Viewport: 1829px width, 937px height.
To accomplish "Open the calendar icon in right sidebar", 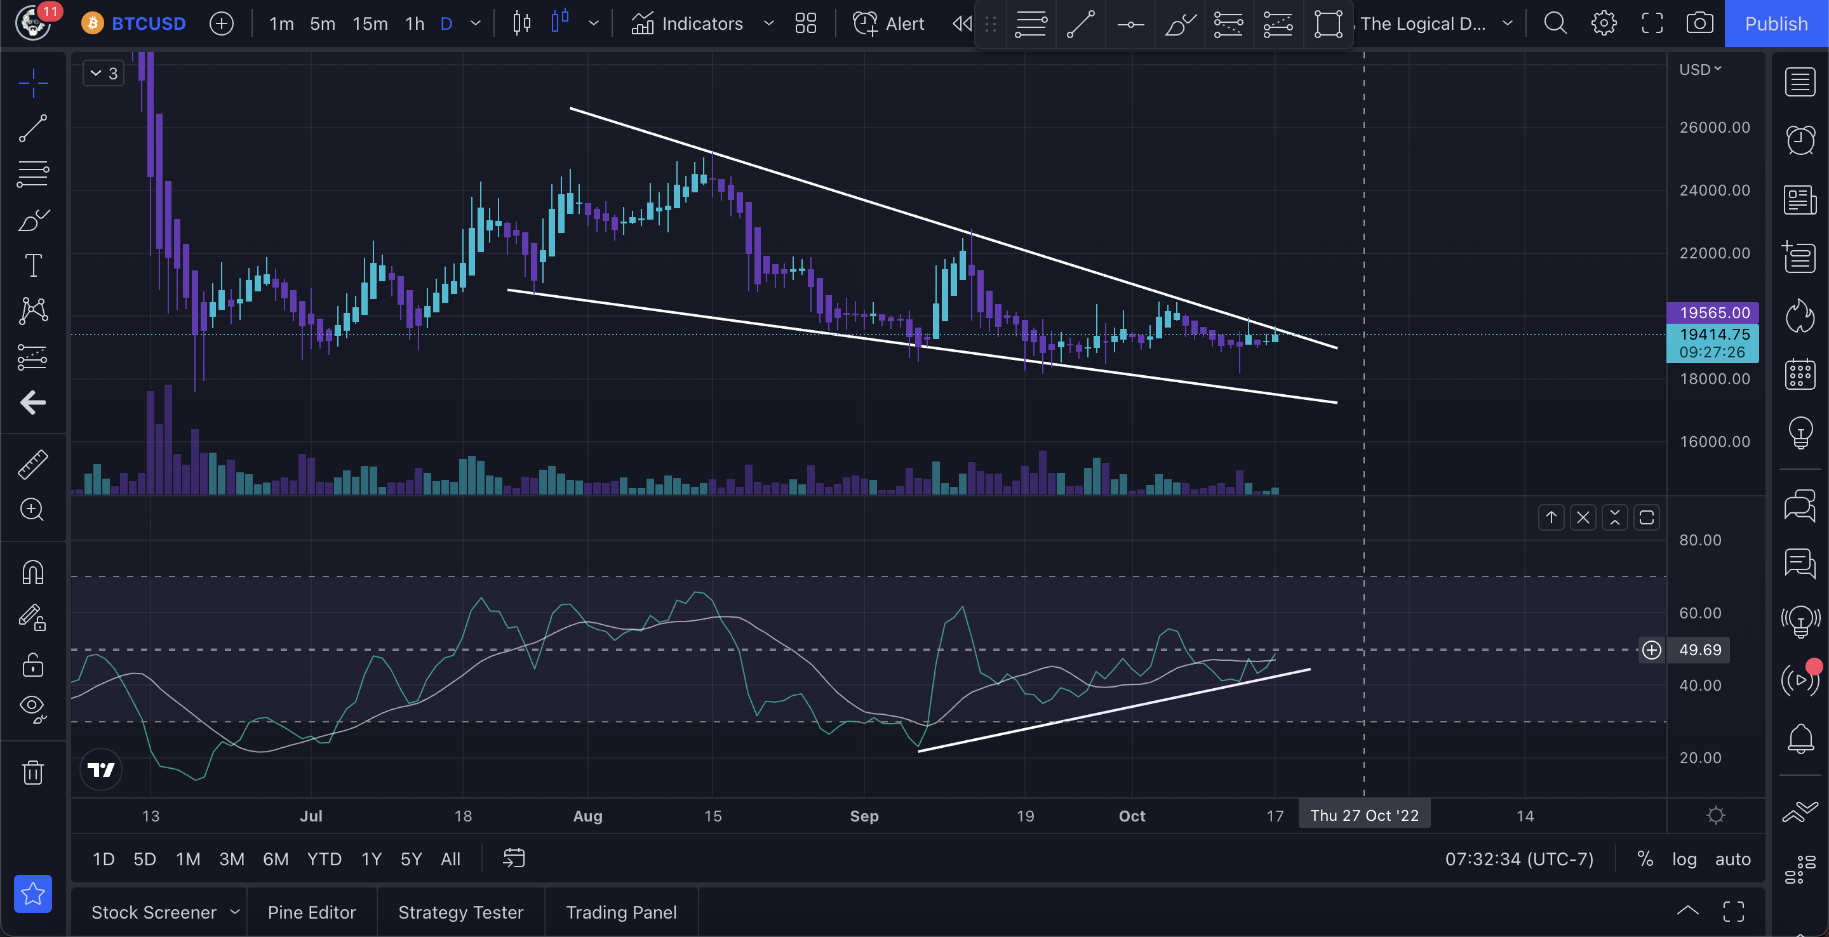I will tap(1800, 373).
